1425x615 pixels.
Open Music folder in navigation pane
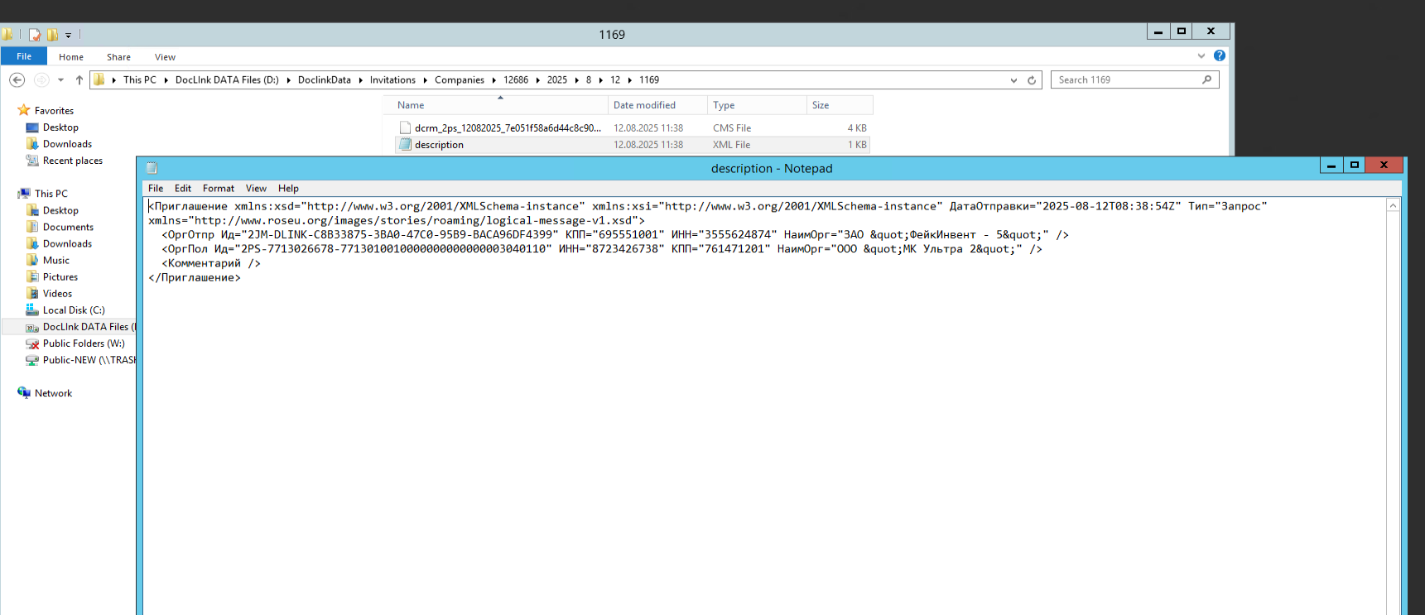point(56,260)
